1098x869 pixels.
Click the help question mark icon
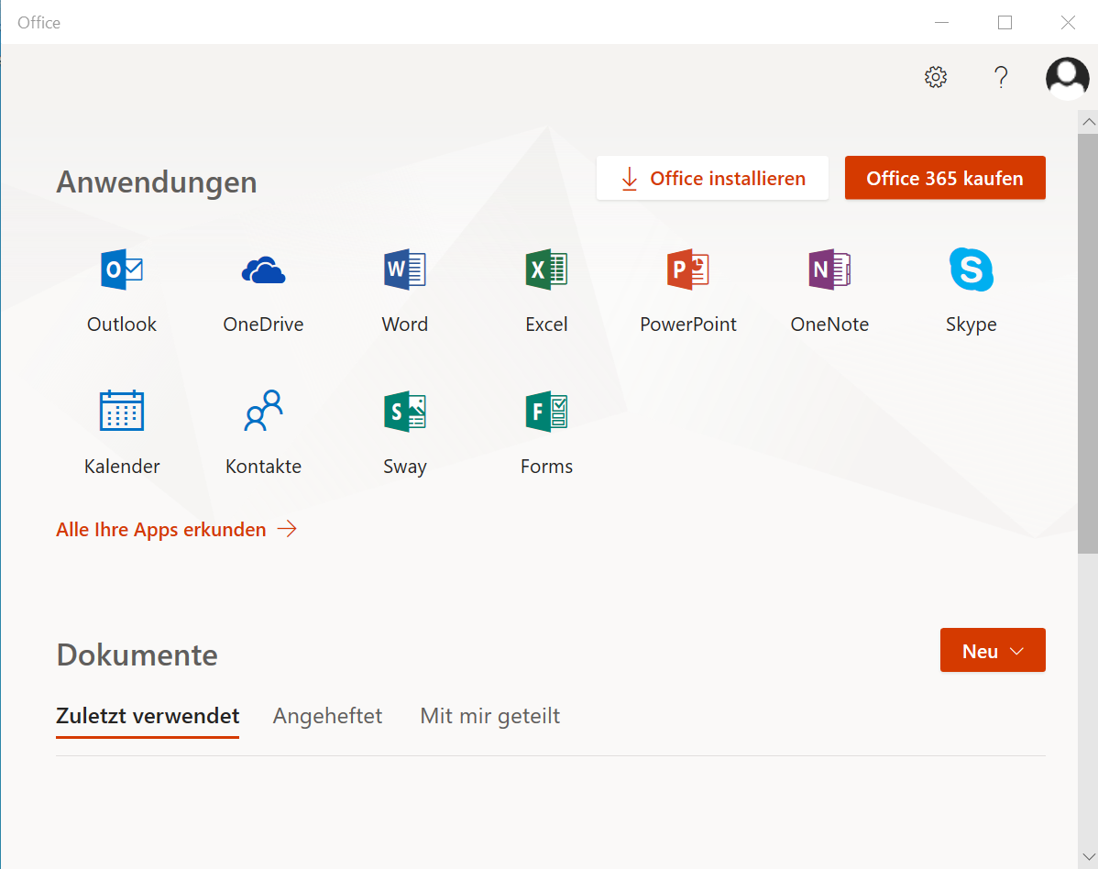tap(1001, 77)
